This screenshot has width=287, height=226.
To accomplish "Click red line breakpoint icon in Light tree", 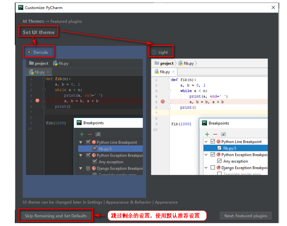I will (218, 142).
